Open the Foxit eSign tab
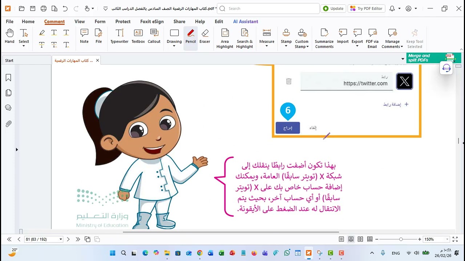465x261 pixels. pos(152,21)
